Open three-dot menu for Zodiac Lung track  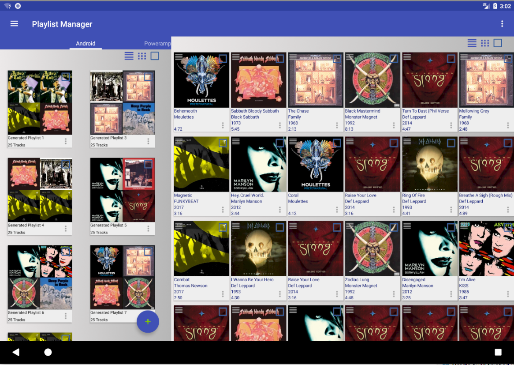pos(394,294)
